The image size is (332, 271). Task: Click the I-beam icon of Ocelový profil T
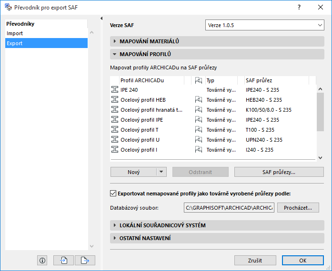(114, 130)
